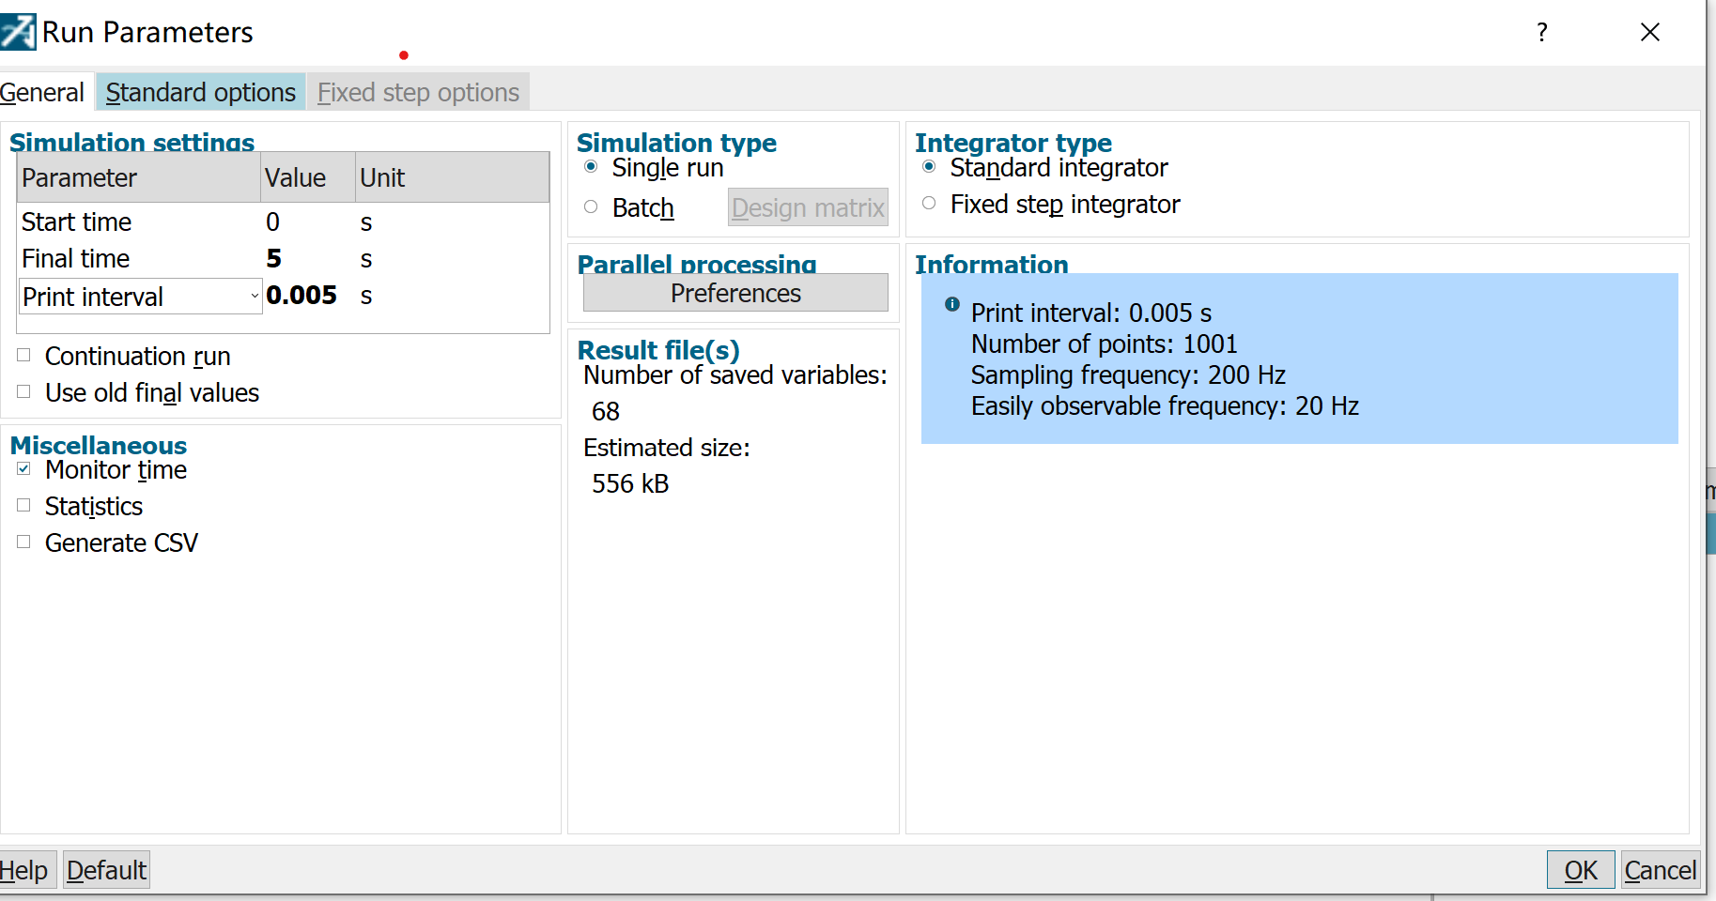Click 'Sampling frequency: 200 Hz' text
The width and height of the screenshot is (1716, 901).
click(x=1128, y=374)
